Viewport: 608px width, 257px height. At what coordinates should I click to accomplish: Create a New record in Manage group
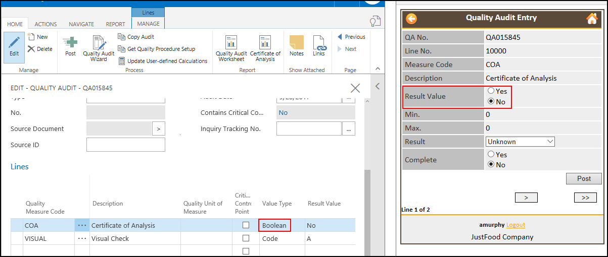38,37
